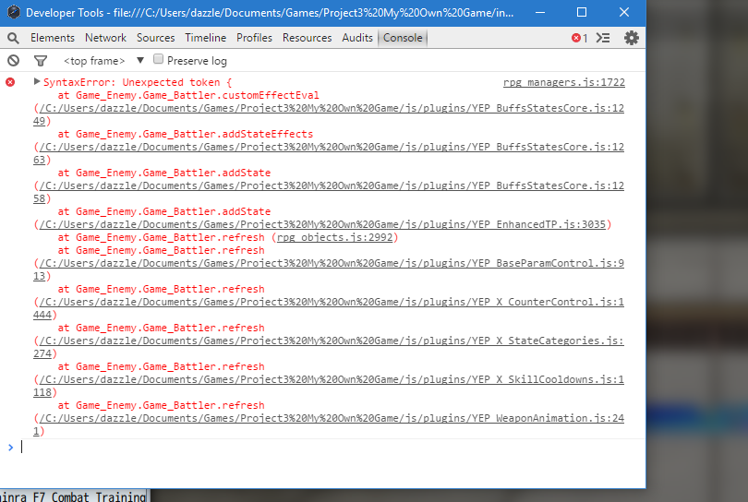Click the search magnifier icon in DevTools
The height and width of the screenshot is (502, 748).
click(x=13, y=38)
